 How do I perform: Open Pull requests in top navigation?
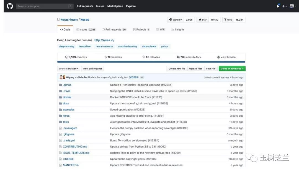pos(85,6)
